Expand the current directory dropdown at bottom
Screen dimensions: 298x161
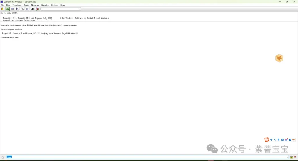(288, 157)
